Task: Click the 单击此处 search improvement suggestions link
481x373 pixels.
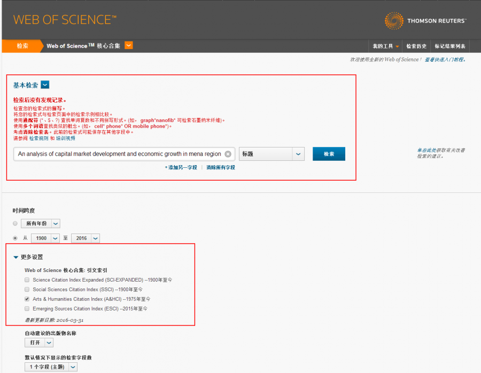Action: tap(427, 150)
